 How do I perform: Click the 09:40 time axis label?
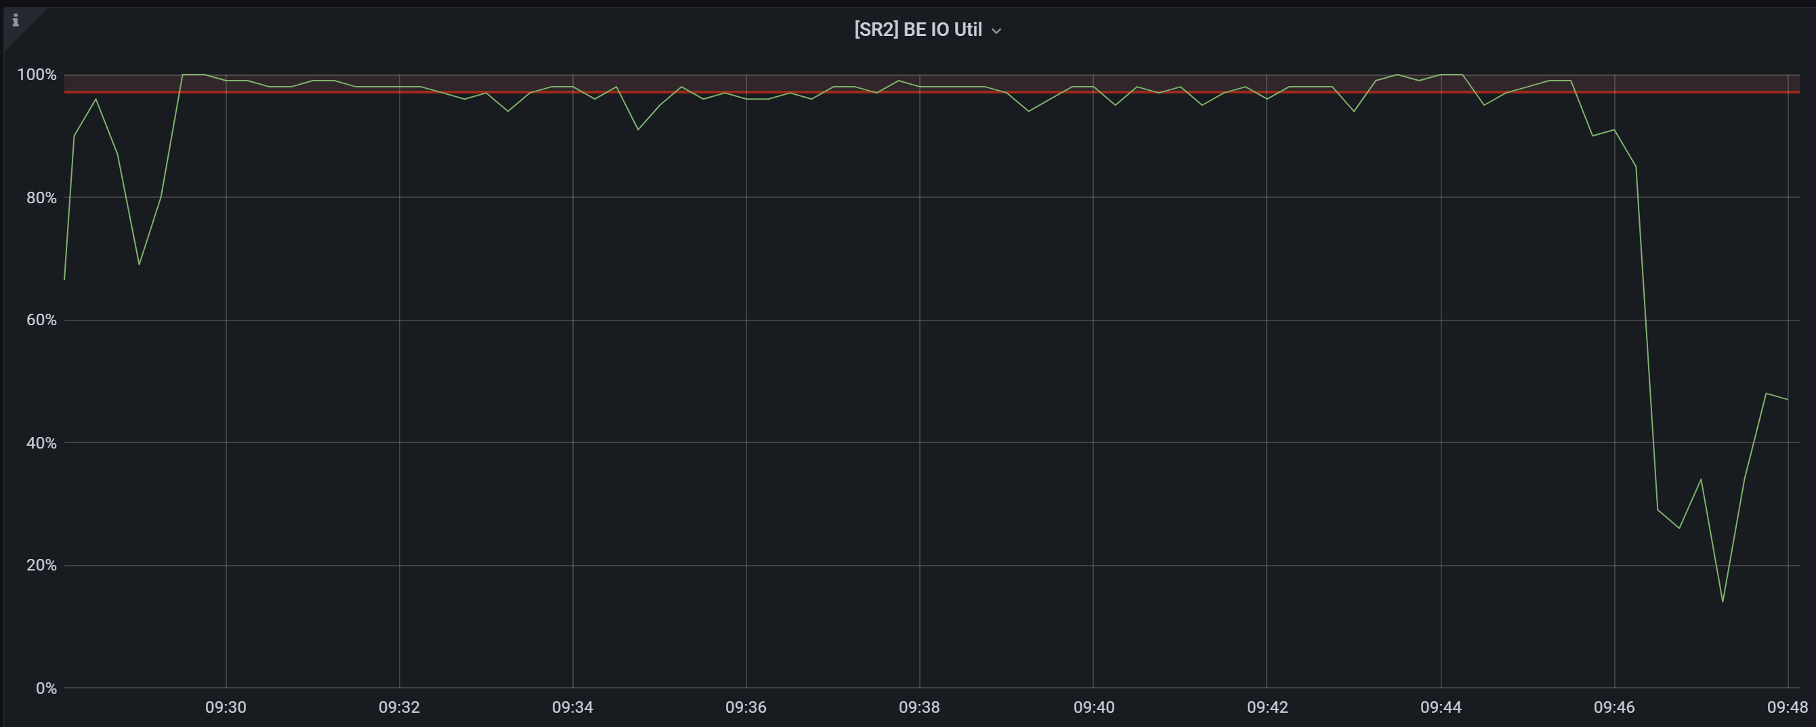tap(1094, 707)
